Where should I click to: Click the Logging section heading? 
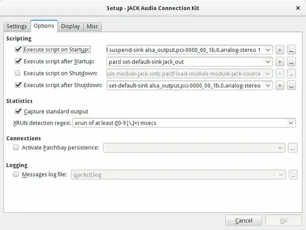[17, 165]
